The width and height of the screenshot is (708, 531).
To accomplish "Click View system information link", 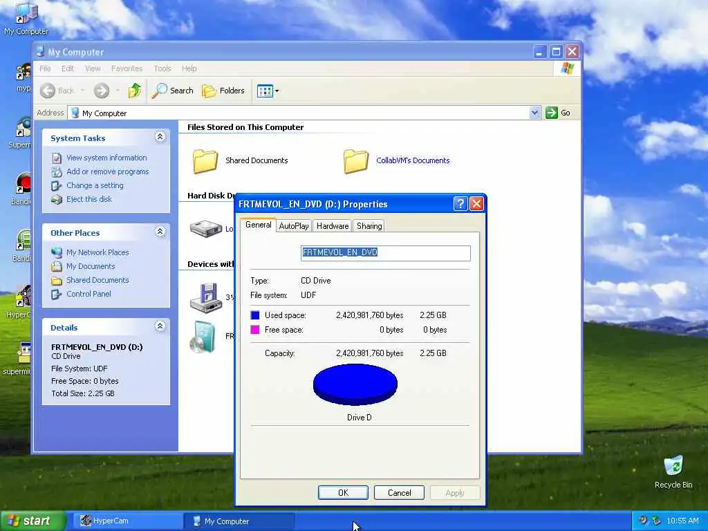I will point(106,158).
